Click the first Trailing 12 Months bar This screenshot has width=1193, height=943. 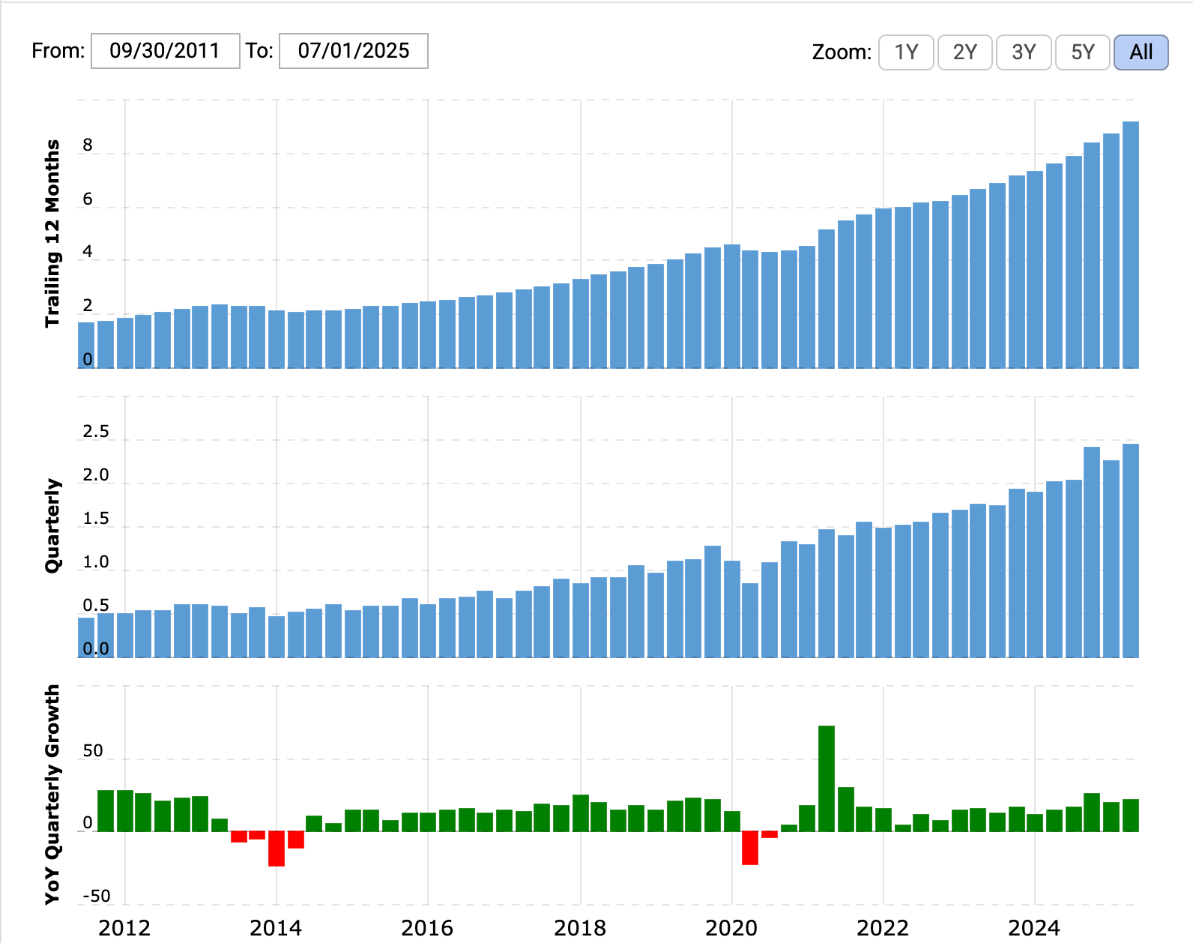point(86,345)
